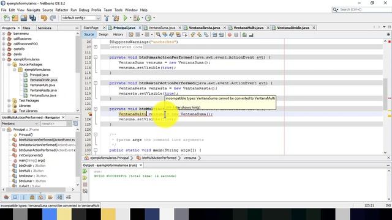
Task: Click the Build Project hammer icon
Action: [x=107, y=18]
